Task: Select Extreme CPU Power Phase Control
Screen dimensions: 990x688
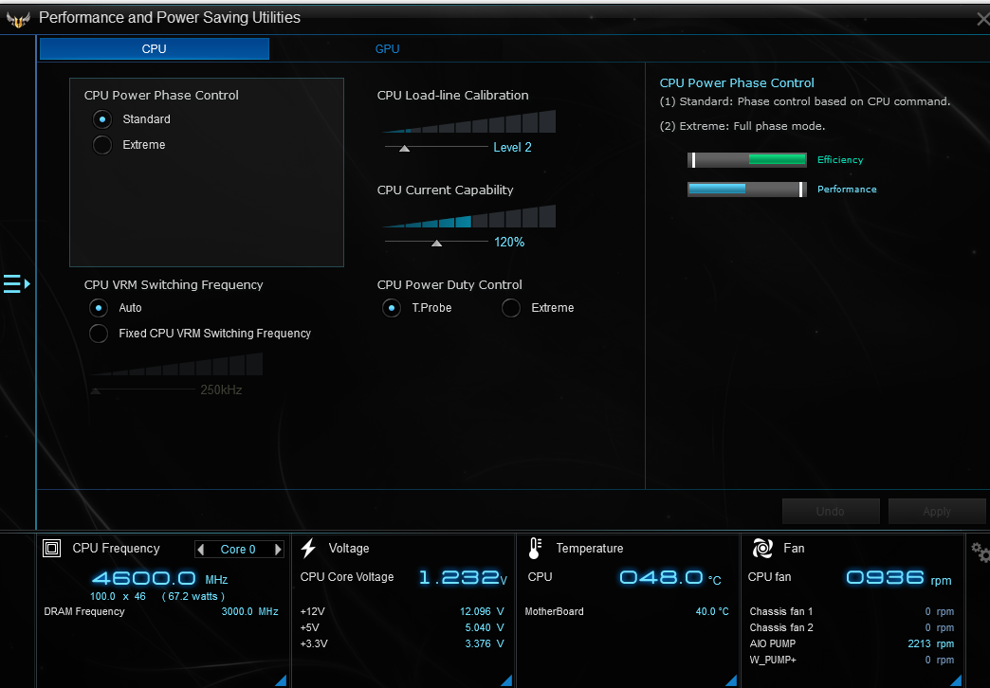Action: click(x=102, y=145)
